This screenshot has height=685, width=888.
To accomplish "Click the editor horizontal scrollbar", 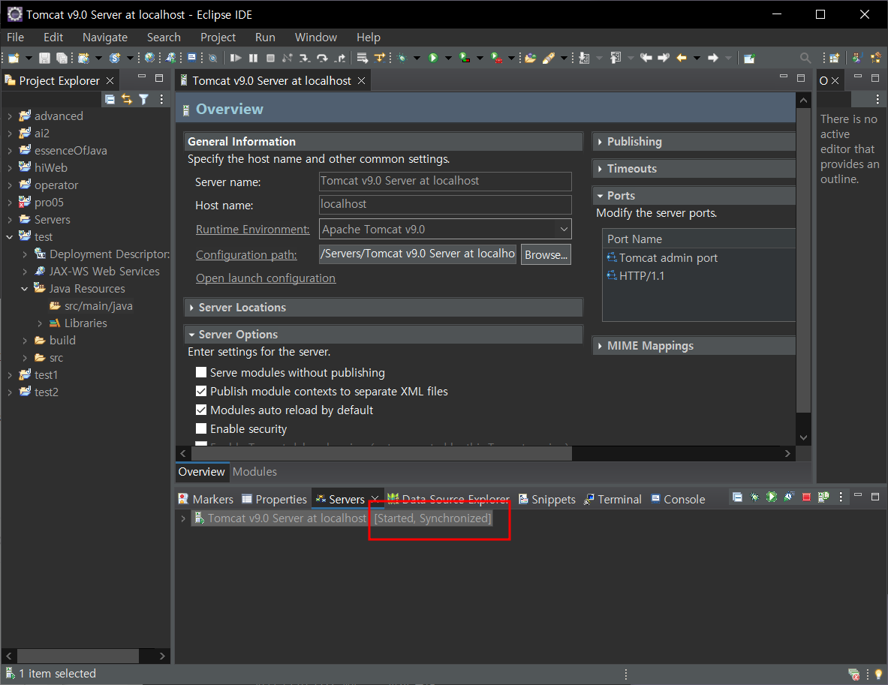I will click(382, 453).
